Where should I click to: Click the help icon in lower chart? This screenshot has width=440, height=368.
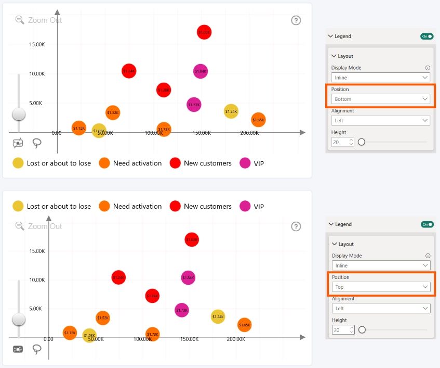[296, 226]
